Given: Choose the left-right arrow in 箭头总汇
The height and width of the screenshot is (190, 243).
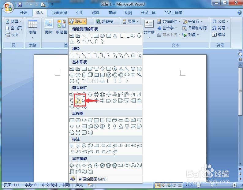Looking at the screenshot, I should pos(96,94).
